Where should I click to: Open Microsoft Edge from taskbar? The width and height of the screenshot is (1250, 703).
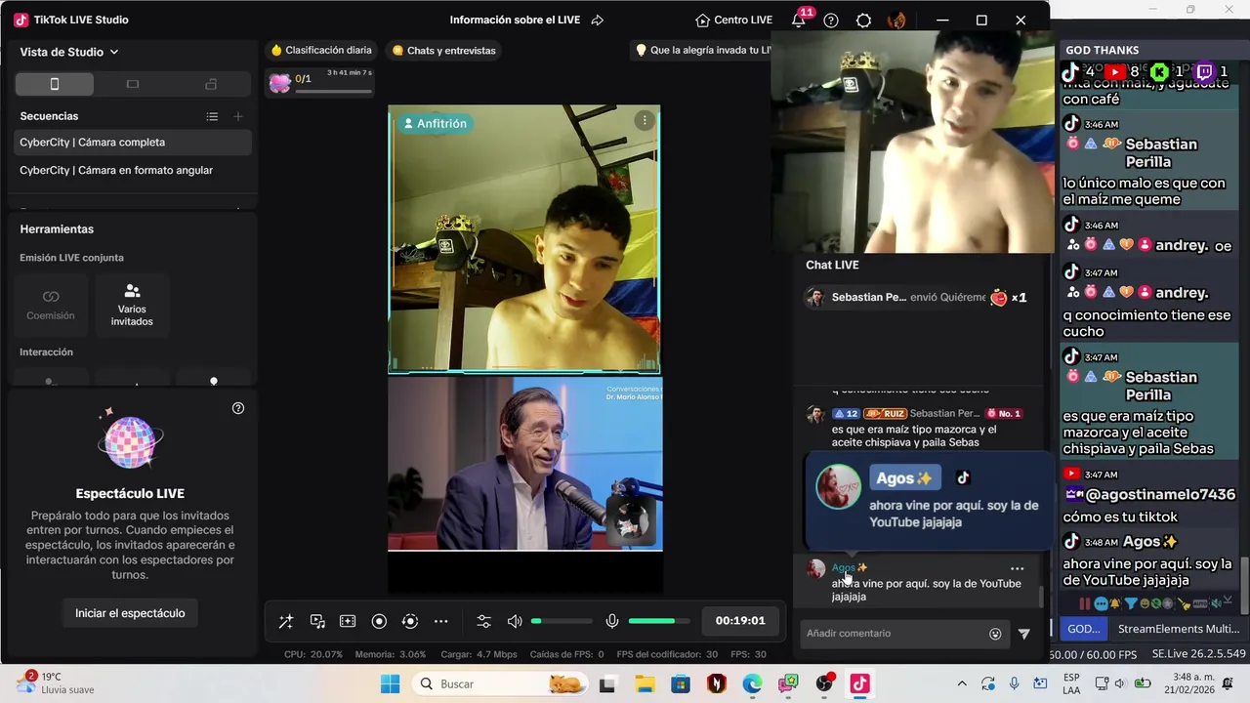752,683
